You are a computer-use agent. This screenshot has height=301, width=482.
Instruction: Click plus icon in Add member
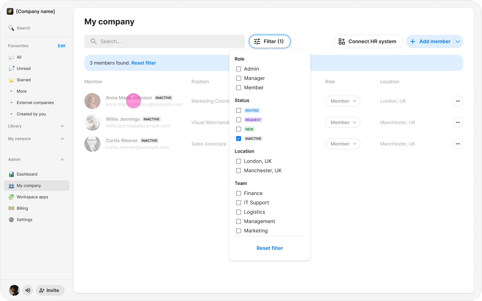413,41
